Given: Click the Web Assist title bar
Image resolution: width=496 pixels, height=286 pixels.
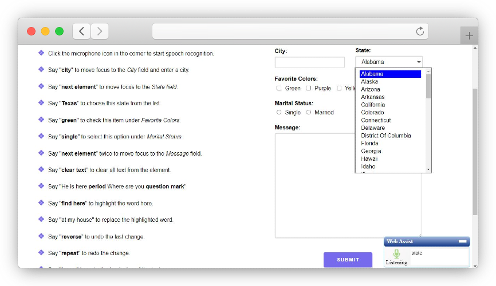Looking at the screenshot, I should tap(427, 241).
